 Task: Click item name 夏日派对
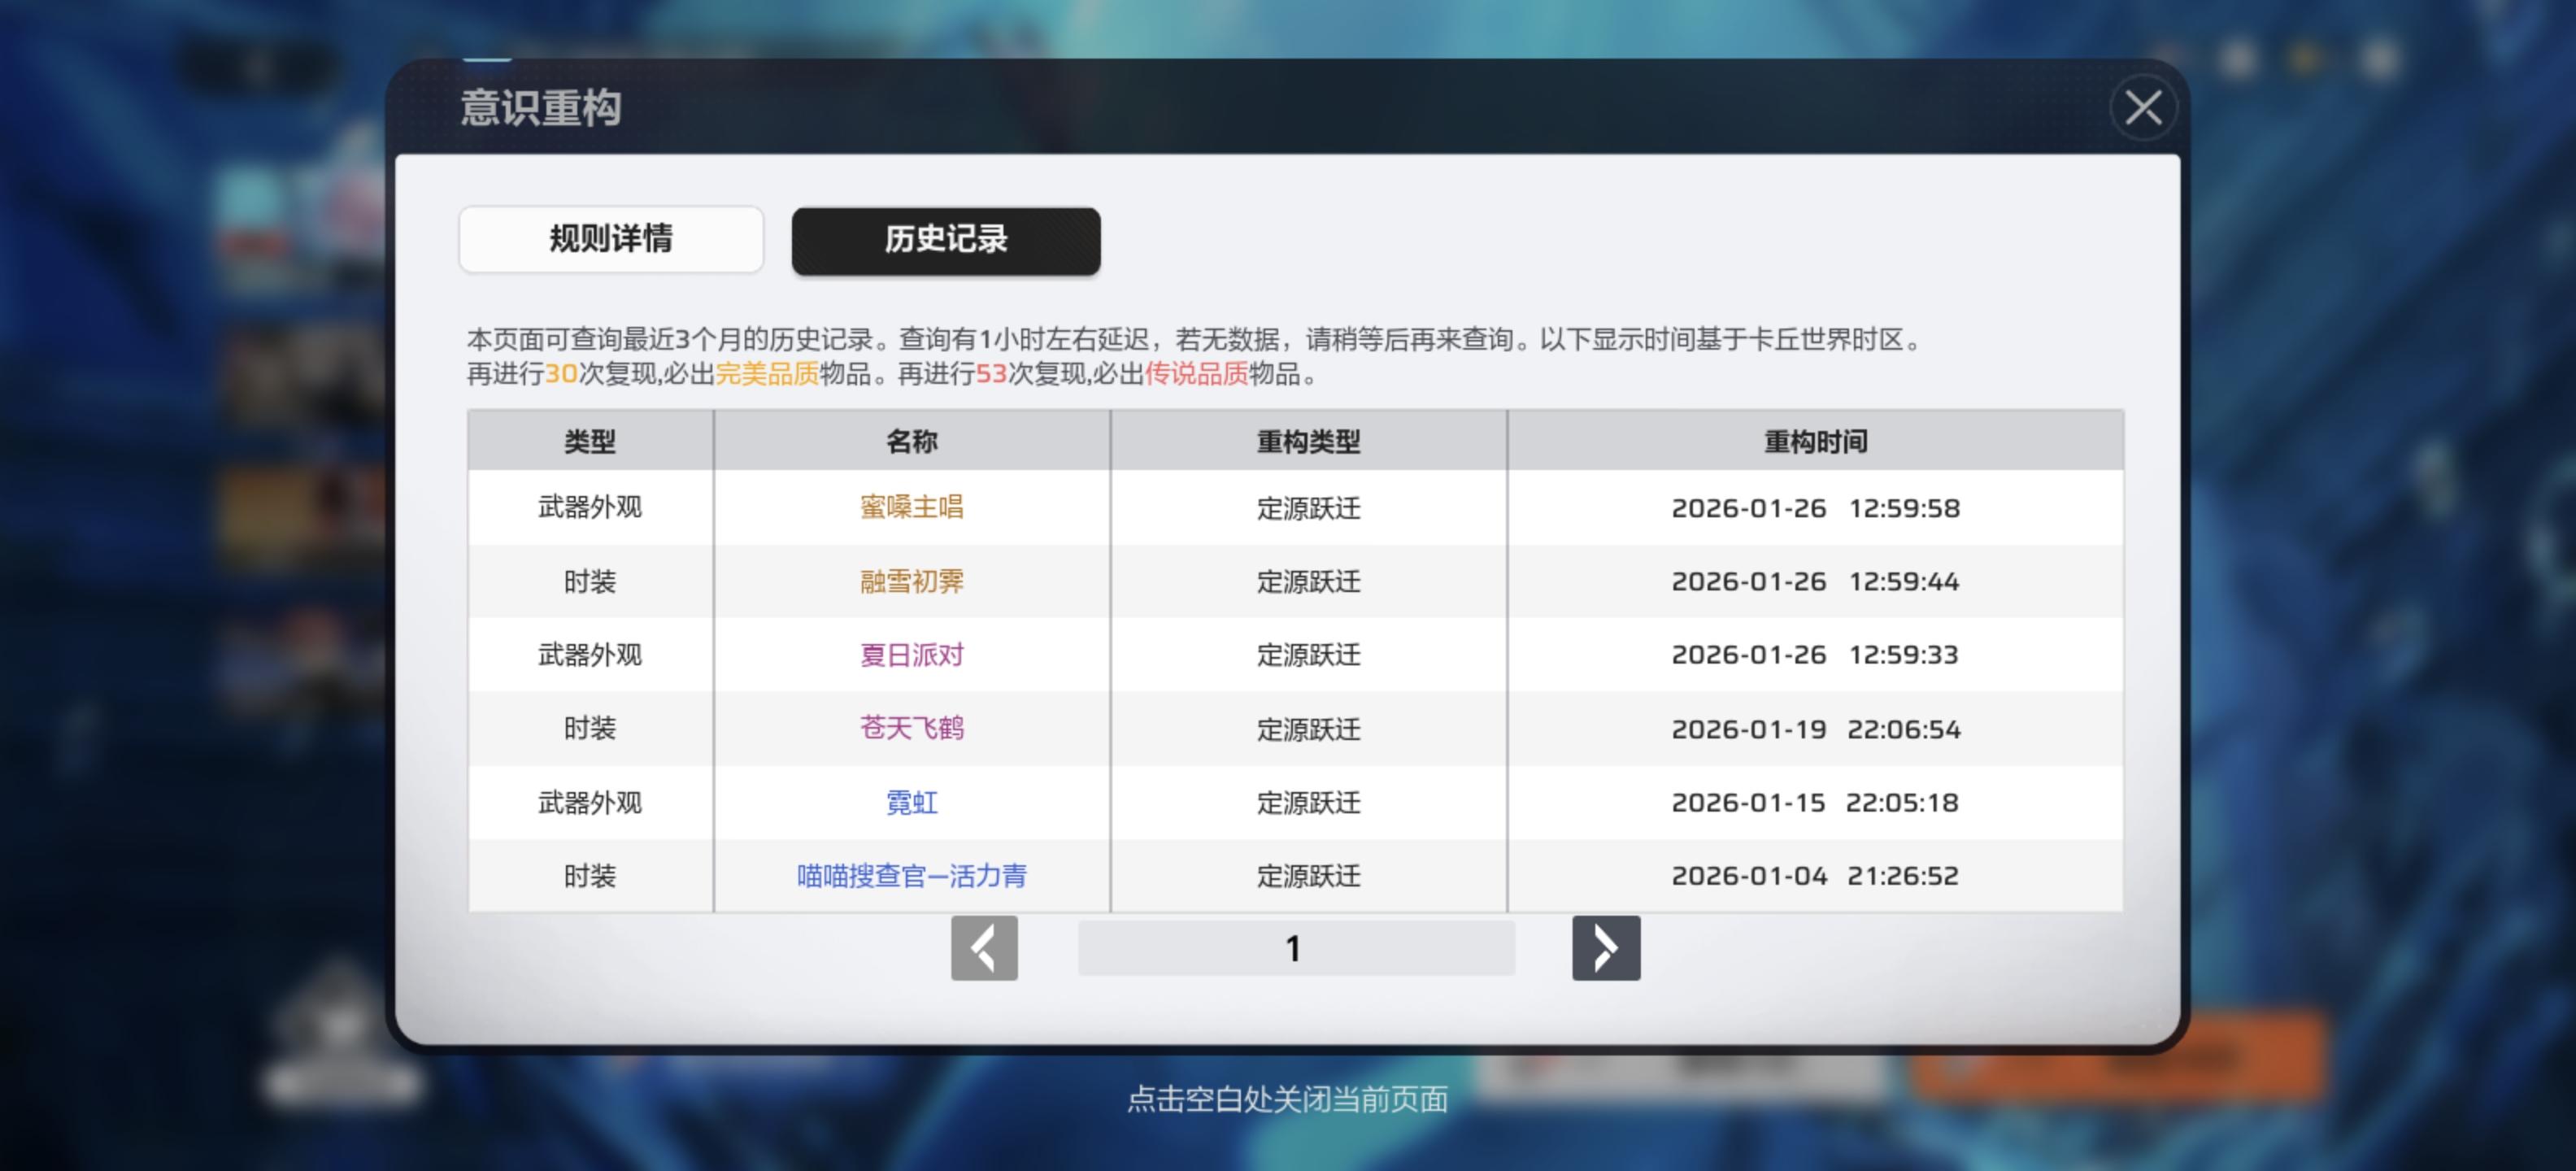tap(911, 655)
